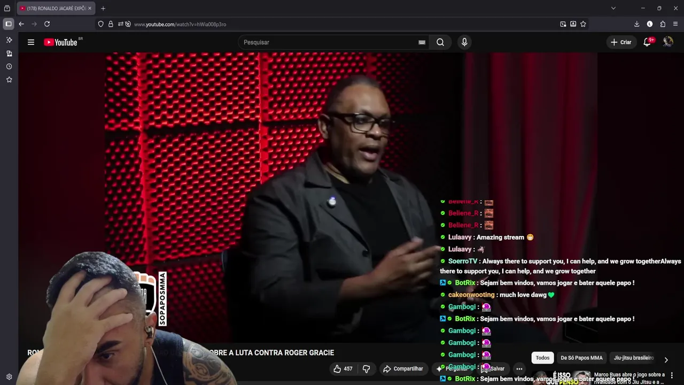Open picture-in-picture icon in the address bar
The image size is (684, 385).
pyautogui.click(x=563, y=24)
